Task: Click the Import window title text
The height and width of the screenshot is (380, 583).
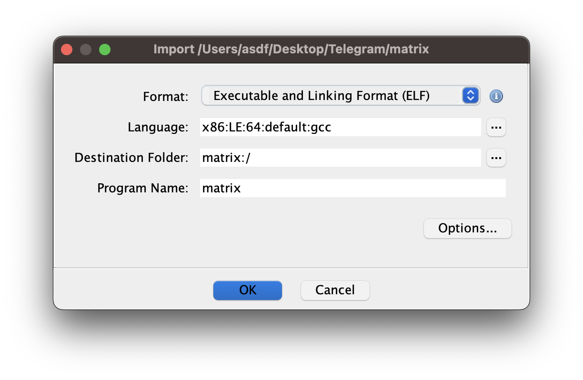Action: pyautogui.click(x=291, y=49)
